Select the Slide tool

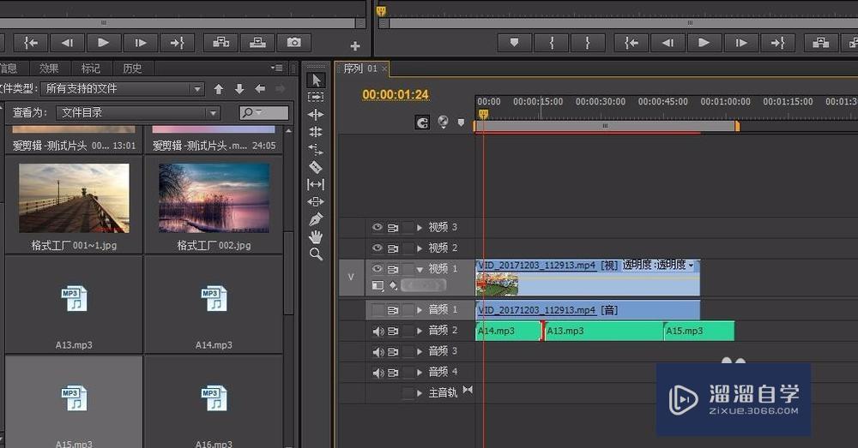pos(316,201)
